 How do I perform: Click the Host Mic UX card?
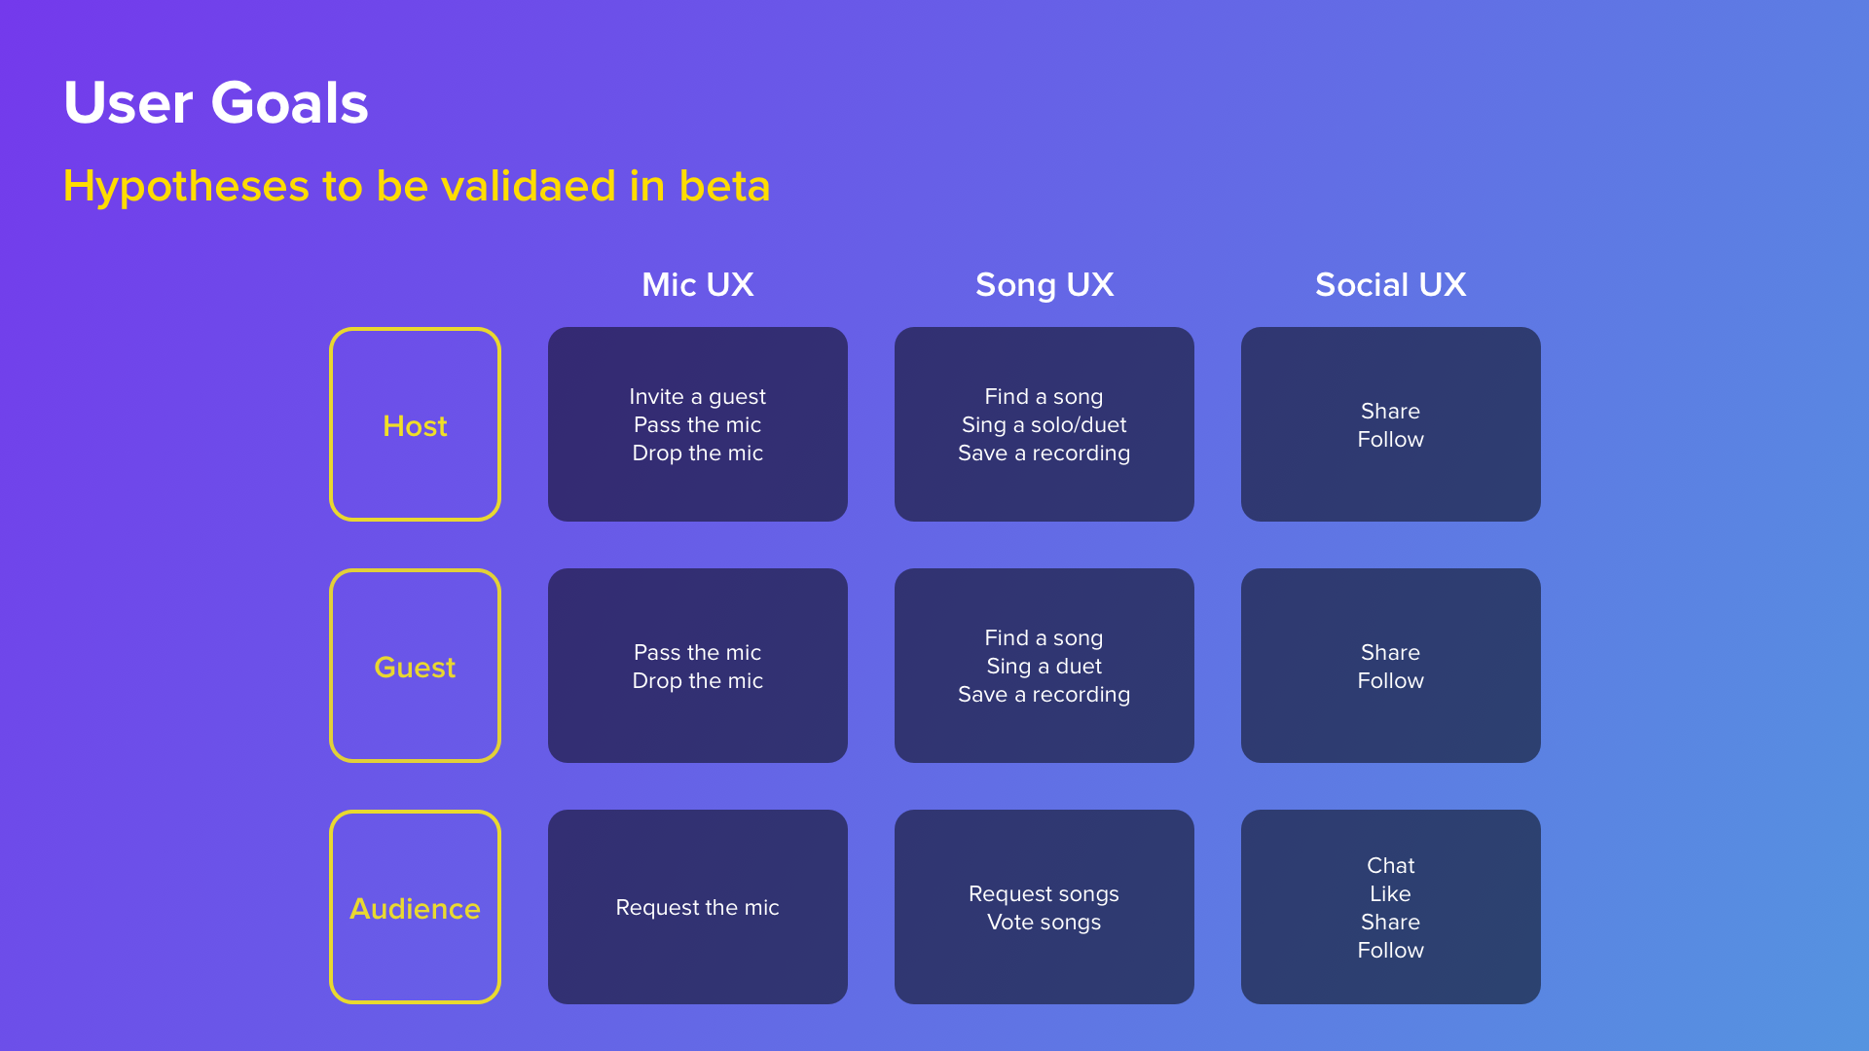(x=698, y=424)
